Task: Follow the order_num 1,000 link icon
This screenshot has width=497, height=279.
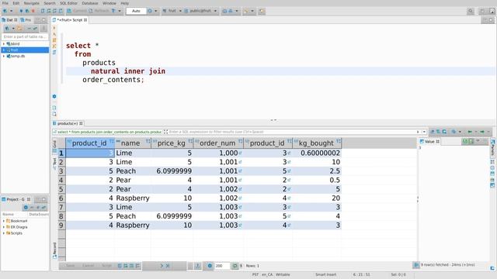Action: [x=240, y=153]
